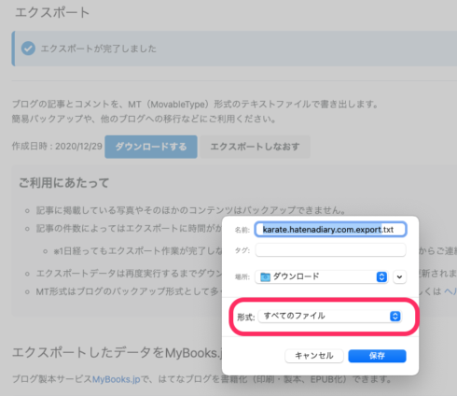Image resolution: width=457 pixels, height=396 pixels.
Task: Click the ダウンロード location selector text
Action: 296,276
